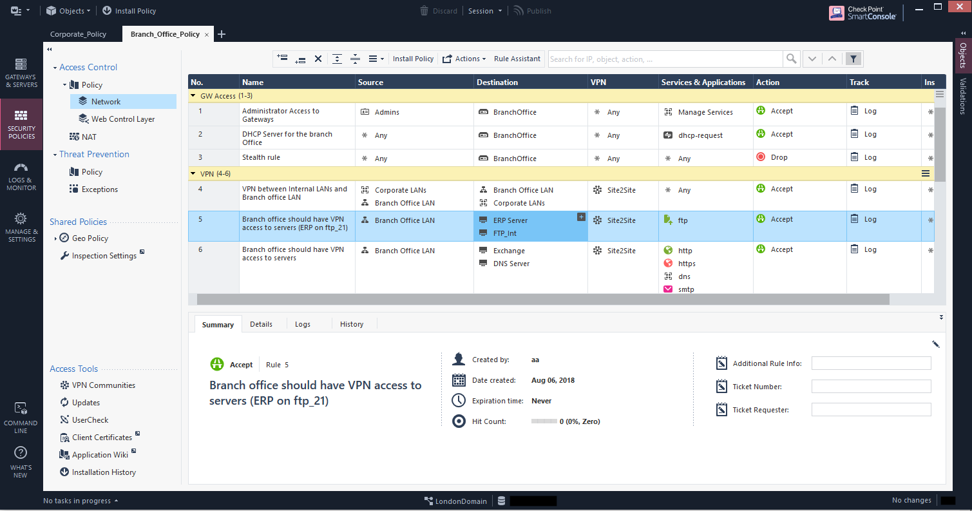Image resolution: width=972 pixels, height=511 pixels.
Task: Close the Branch_Office_Policy tab
Action: [x=207, y=35]
